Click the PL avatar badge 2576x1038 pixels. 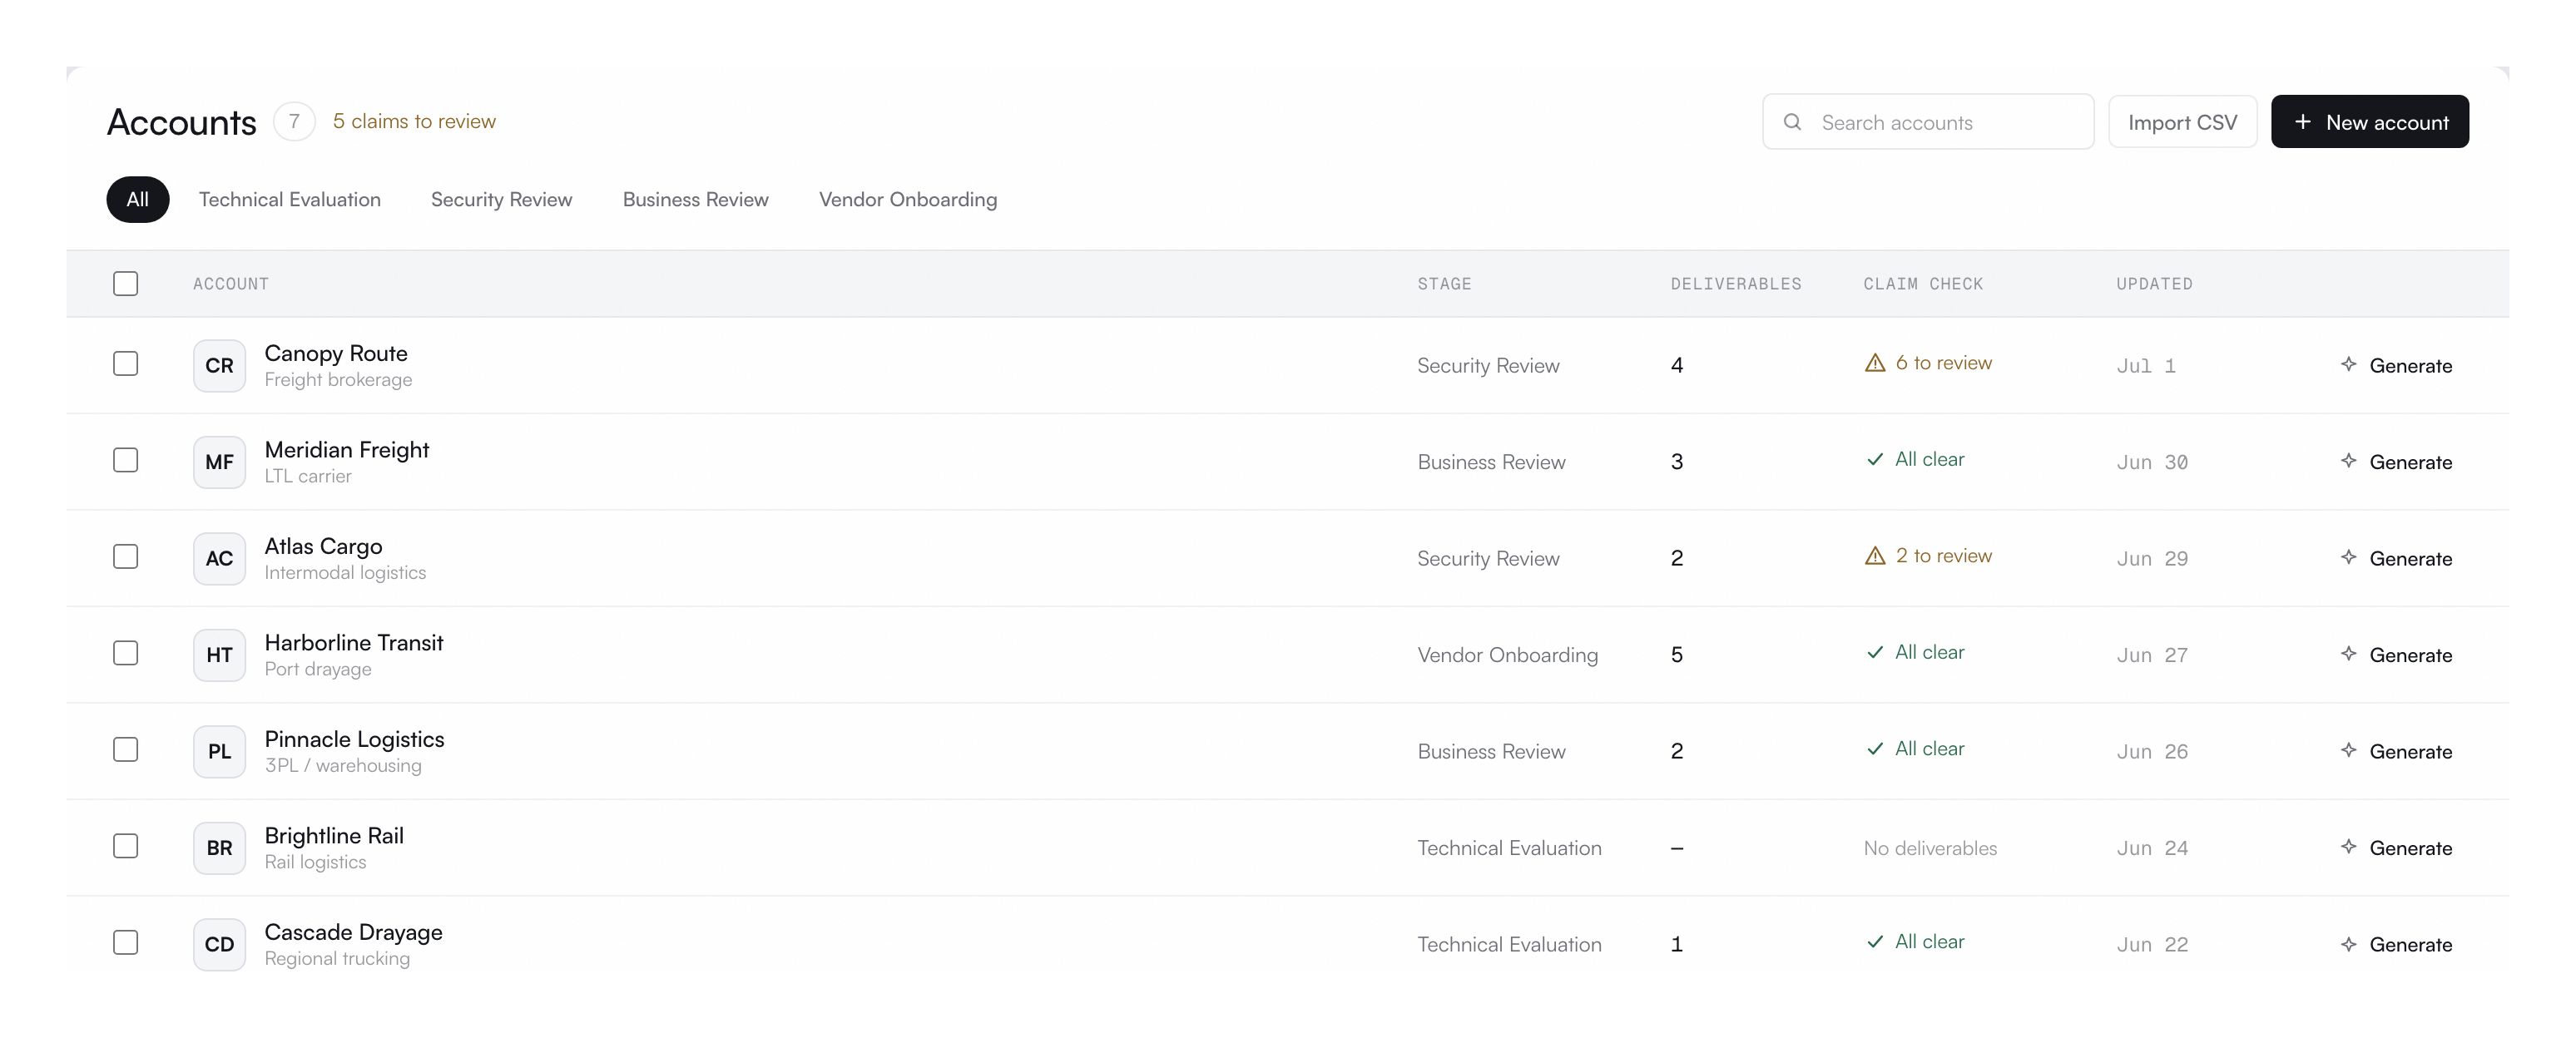click(x=219, y=751)
